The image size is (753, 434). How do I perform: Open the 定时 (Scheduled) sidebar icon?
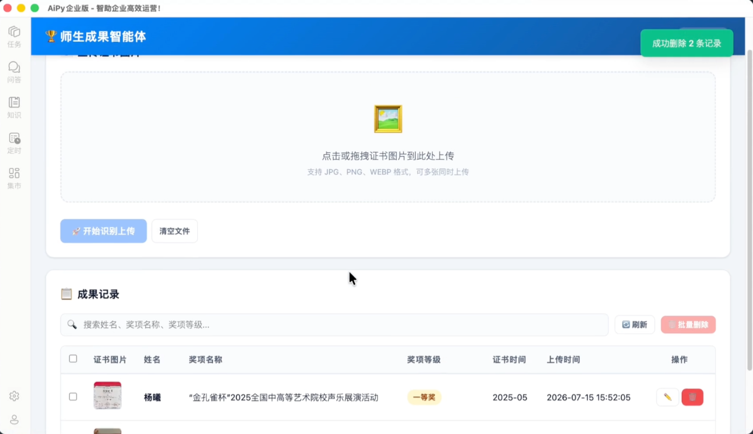(14, 143)
